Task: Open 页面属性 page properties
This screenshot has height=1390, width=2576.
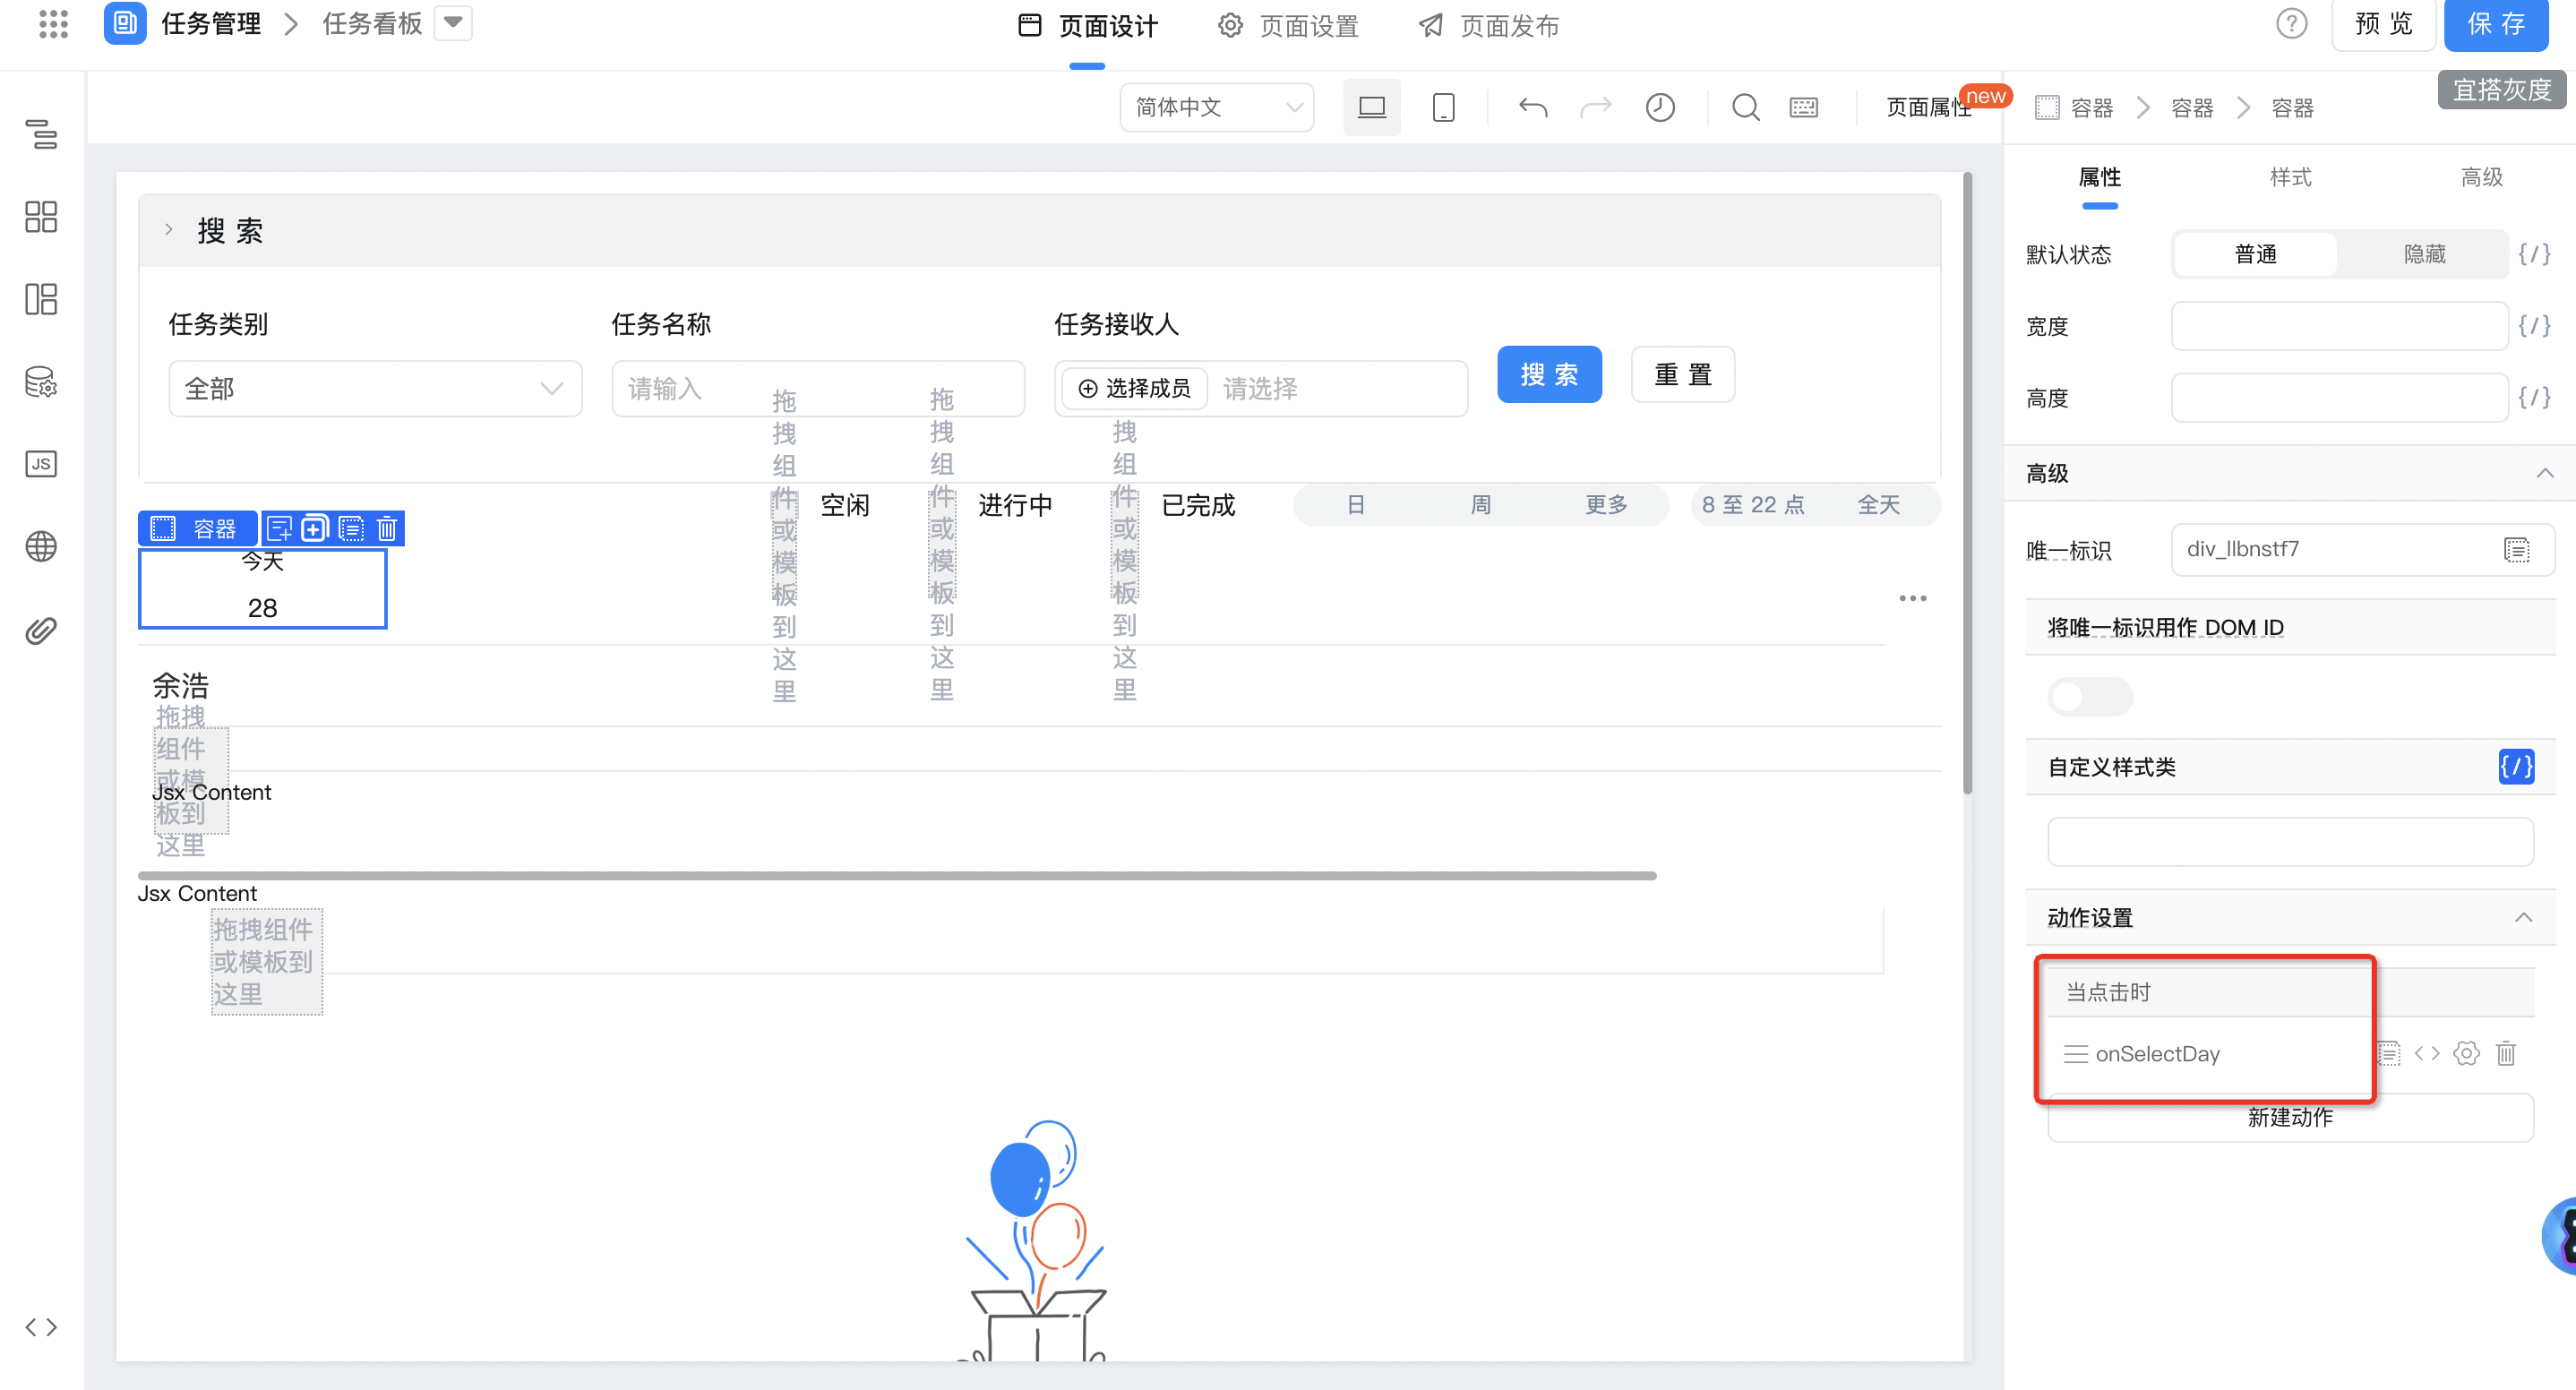Action: [x=1928, y=107]
